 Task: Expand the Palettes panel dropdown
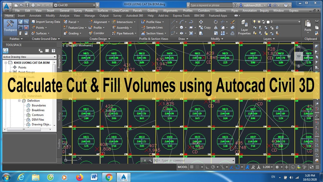pos(16,39)
